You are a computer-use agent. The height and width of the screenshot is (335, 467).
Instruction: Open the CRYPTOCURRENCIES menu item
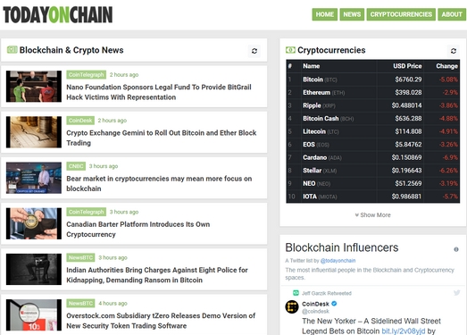coord(401,14)
